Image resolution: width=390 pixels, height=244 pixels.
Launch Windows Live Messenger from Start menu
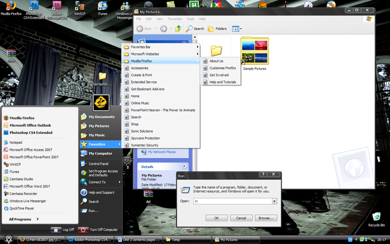click(25, 201)
